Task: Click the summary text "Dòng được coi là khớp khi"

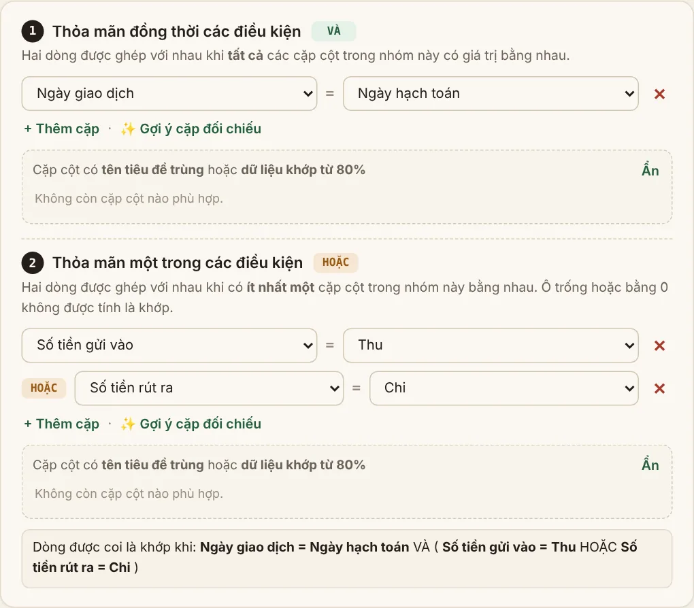Action: coord(114,547)
